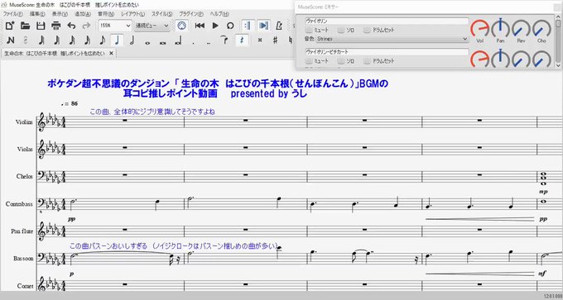Undo the last action in the toolbar
This screenshot has width=563, height=300.
(71, 26)
